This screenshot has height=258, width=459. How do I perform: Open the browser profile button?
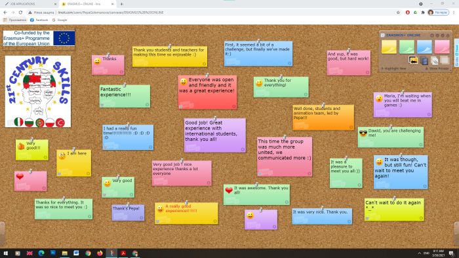tap(438, 12)
